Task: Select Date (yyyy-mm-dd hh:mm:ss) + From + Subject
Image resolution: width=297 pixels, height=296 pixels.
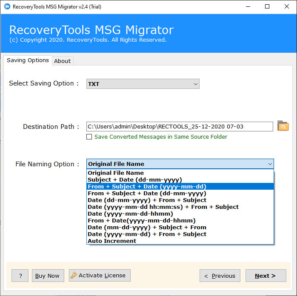Action: point(180,207)
